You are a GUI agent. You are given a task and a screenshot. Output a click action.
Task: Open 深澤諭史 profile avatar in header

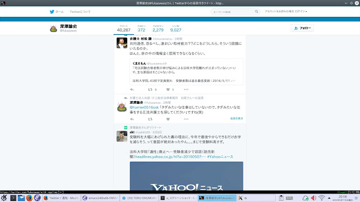pos(53,29)
